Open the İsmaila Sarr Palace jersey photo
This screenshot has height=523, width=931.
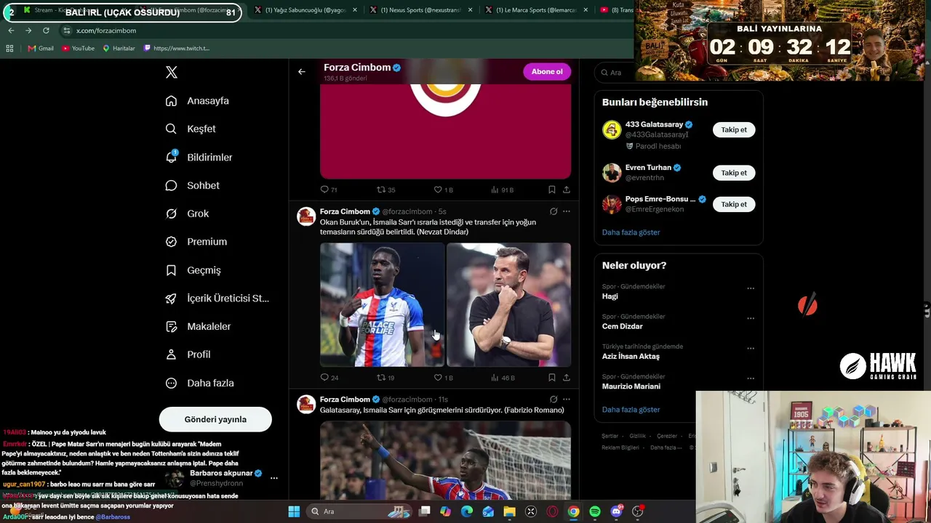tap(382, 305)
